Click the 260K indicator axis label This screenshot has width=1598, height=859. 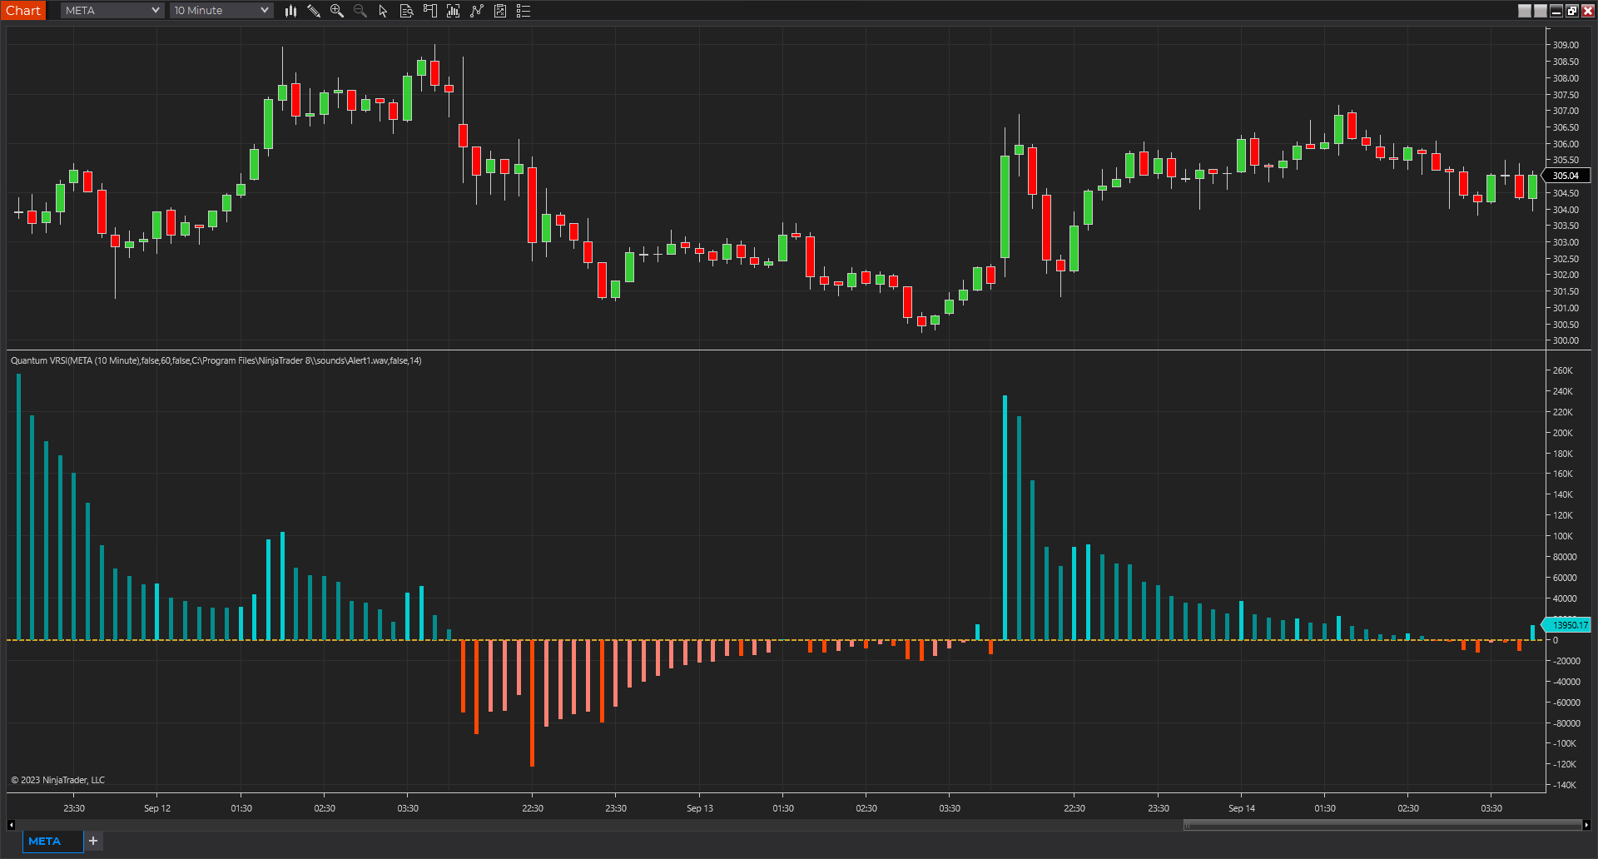[x=1563, y=370]
